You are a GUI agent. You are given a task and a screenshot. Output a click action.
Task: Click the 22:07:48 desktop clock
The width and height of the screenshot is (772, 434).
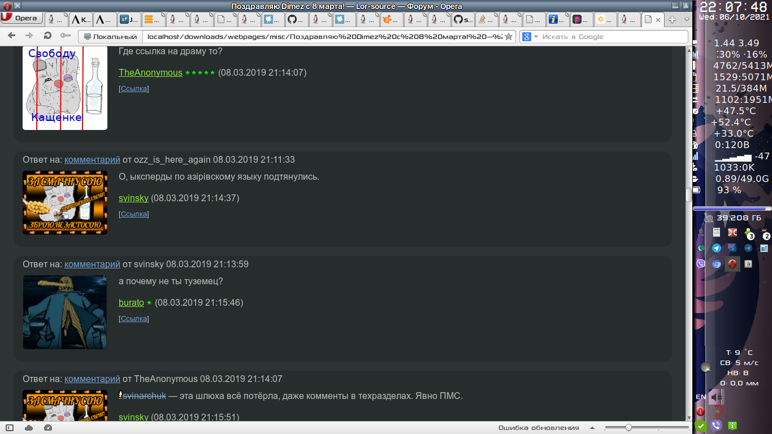pyautogui.click(x=733, y=7)
